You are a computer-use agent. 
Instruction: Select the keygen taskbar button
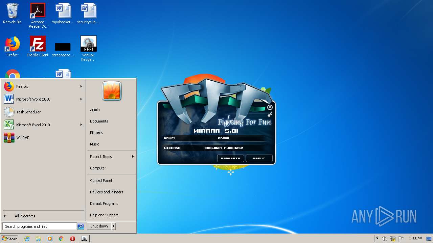pos(84,239)
